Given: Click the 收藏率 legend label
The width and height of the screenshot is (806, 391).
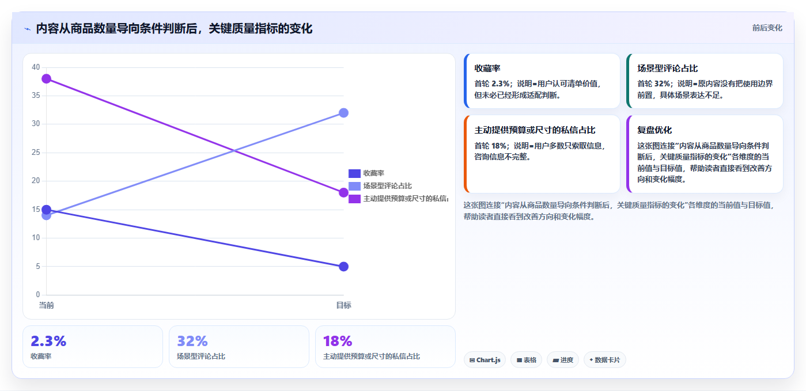Looking at the screenshot, I should [373, 173].
